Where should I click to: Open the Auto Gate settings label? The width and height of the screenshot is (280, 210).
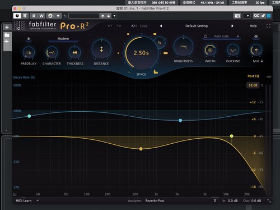click(221, 36)
